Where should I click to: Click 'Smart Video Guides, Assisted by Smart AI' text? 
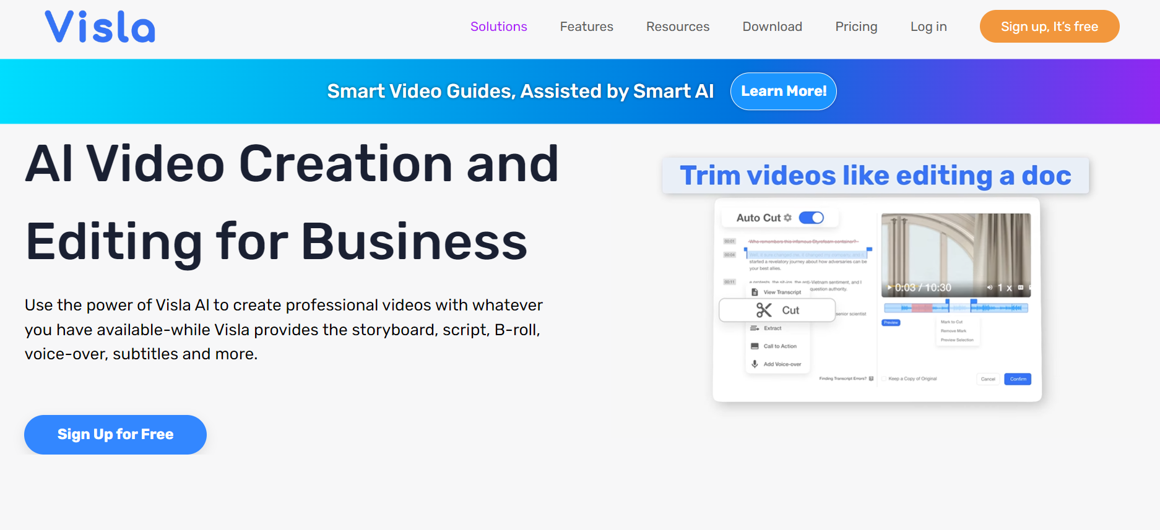pyautogui.click(x=521, y=92)
